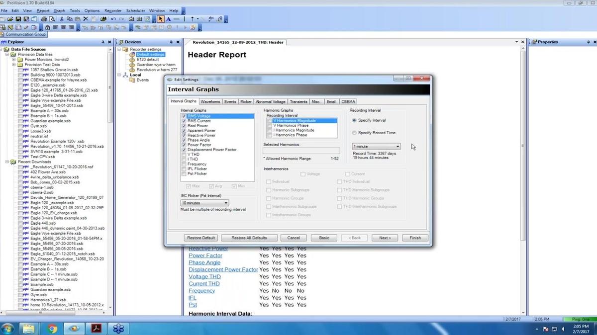The image size is (597, 335).
Task: Click the Print toolbar icon
Action: coord(44,19)
